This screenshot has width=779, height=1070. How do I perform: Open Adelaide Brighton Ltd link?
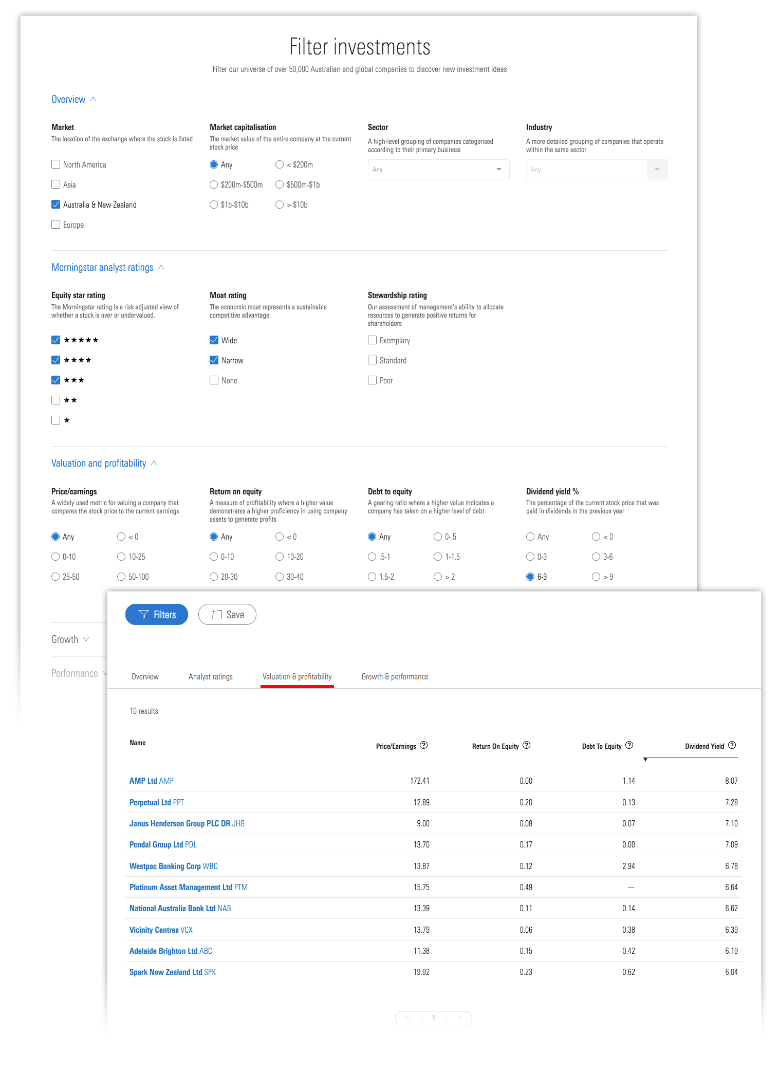[x=171, y=951]
